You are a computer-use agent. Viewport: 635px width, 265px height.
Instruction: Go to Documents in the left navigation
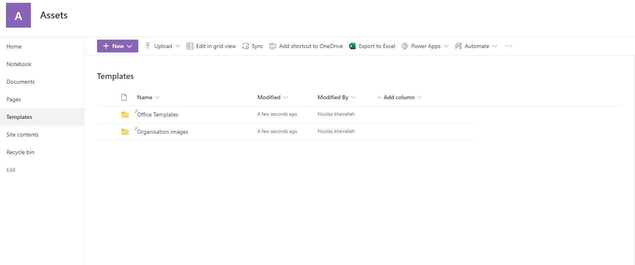point(20,82)
